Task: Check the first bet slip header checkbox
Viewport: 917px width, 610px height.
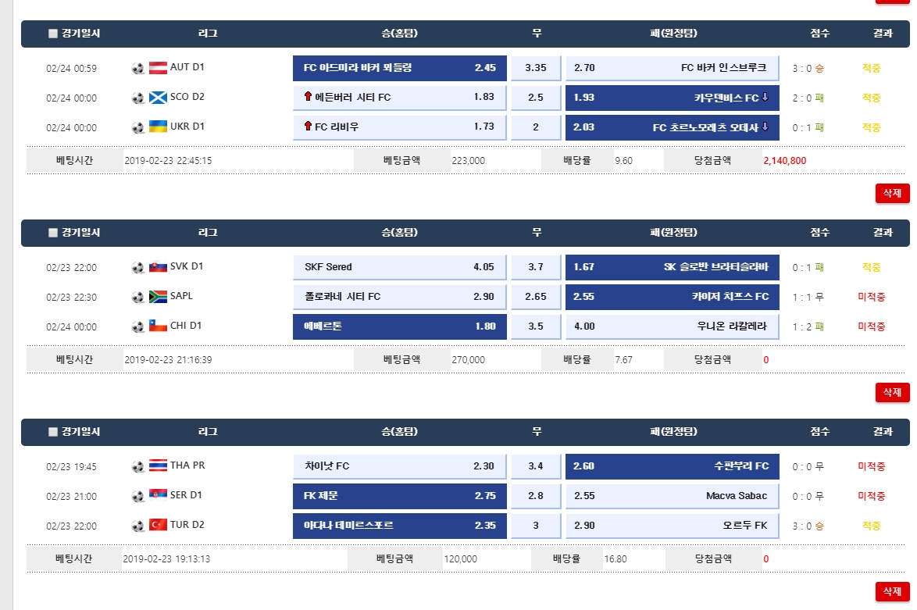Action: point(53,34)
